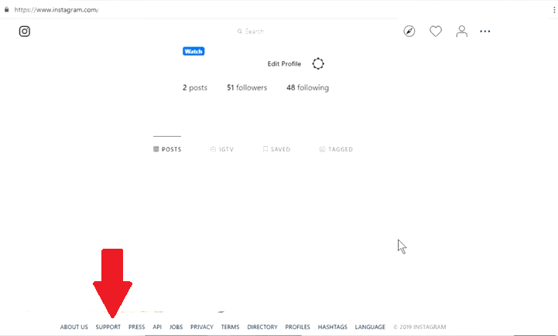Click the instagram.com address bar URL
558x336 pixels.
(x=56, y=10)
